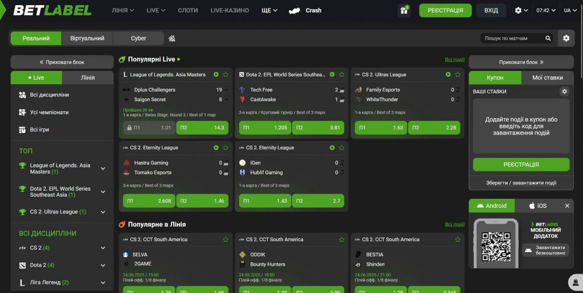Favorite the SELVA vs 2GAME card

[x=225, y=240]
